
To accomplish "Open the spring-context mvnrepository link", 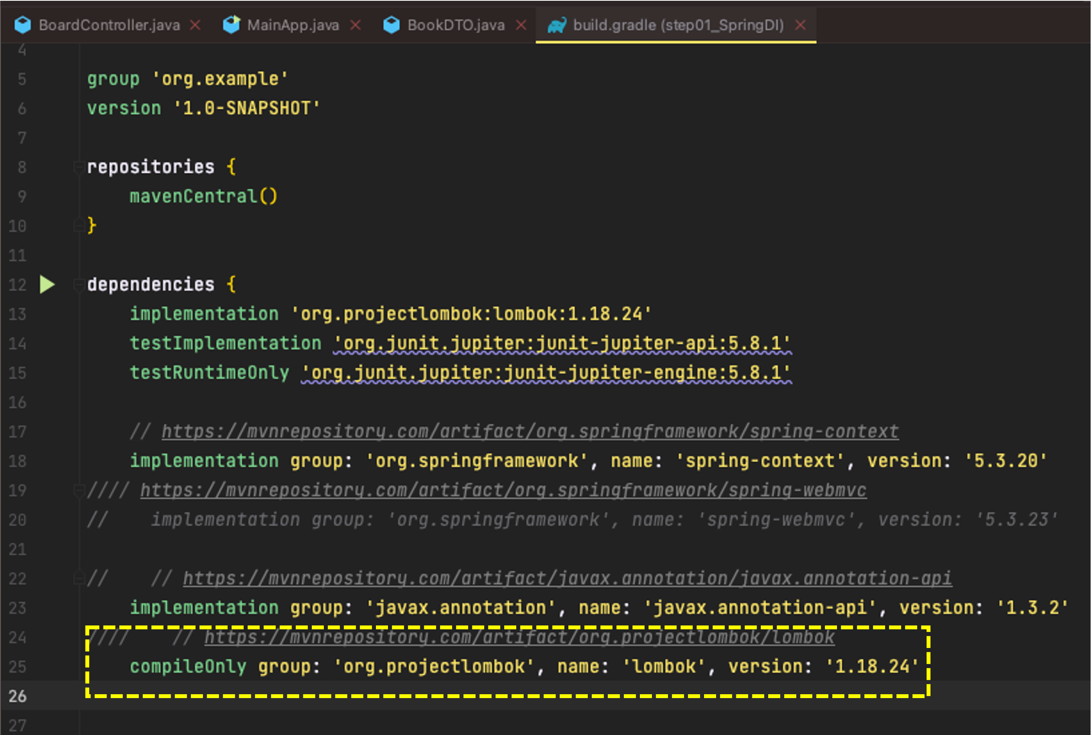I will pos(529,432).
